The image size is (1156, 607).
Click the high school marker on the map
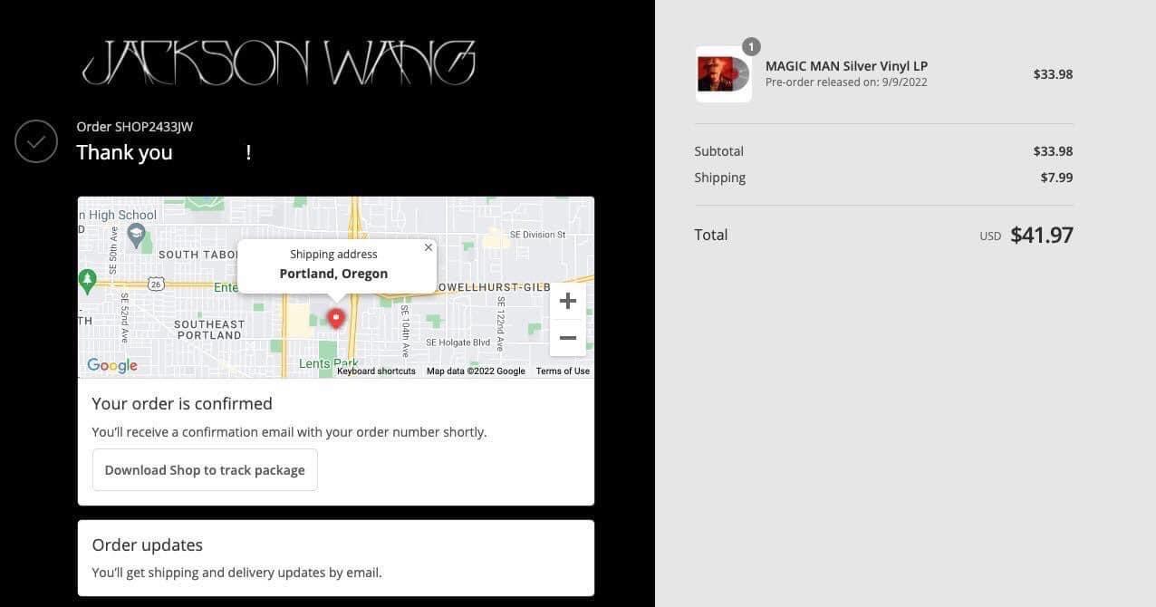136,236
